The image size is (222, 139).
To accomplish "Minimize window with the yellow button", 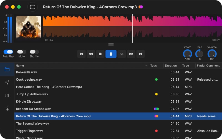I will 13,7.
